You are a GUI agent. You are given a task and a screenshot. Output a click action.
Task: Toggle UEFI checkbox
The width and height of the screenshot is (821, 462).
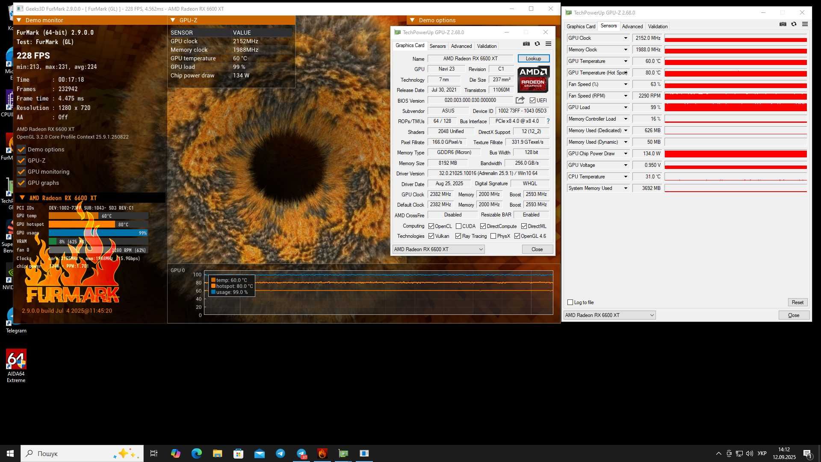coord(532,101)
